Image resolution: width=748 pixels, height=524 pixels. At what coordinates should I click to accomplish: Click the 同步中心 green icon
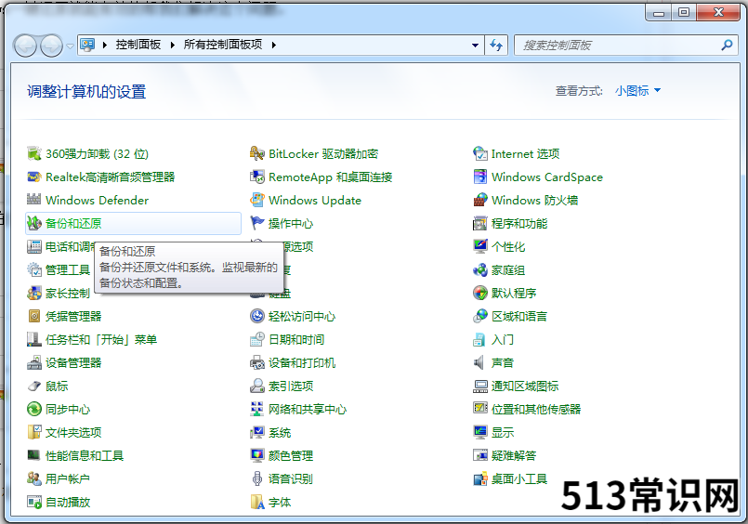(33, 409)
